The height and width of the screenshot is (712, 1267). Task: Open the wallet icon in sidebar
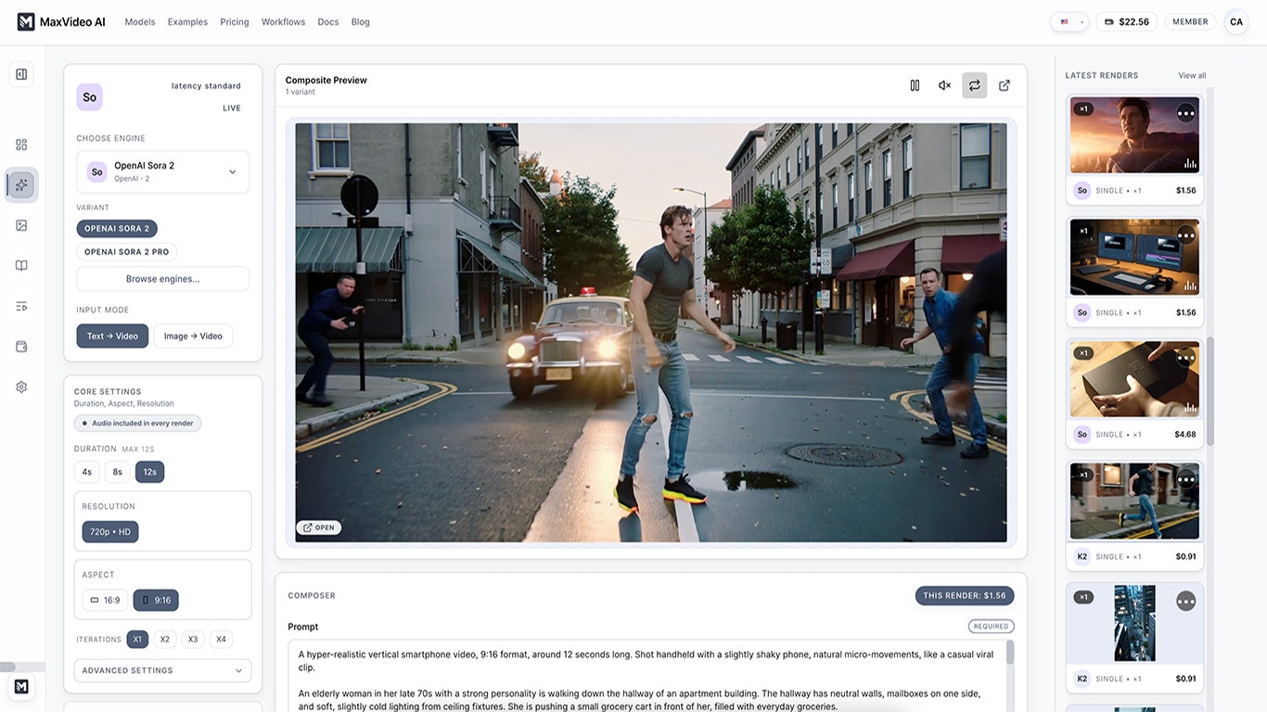click(20, 345)
